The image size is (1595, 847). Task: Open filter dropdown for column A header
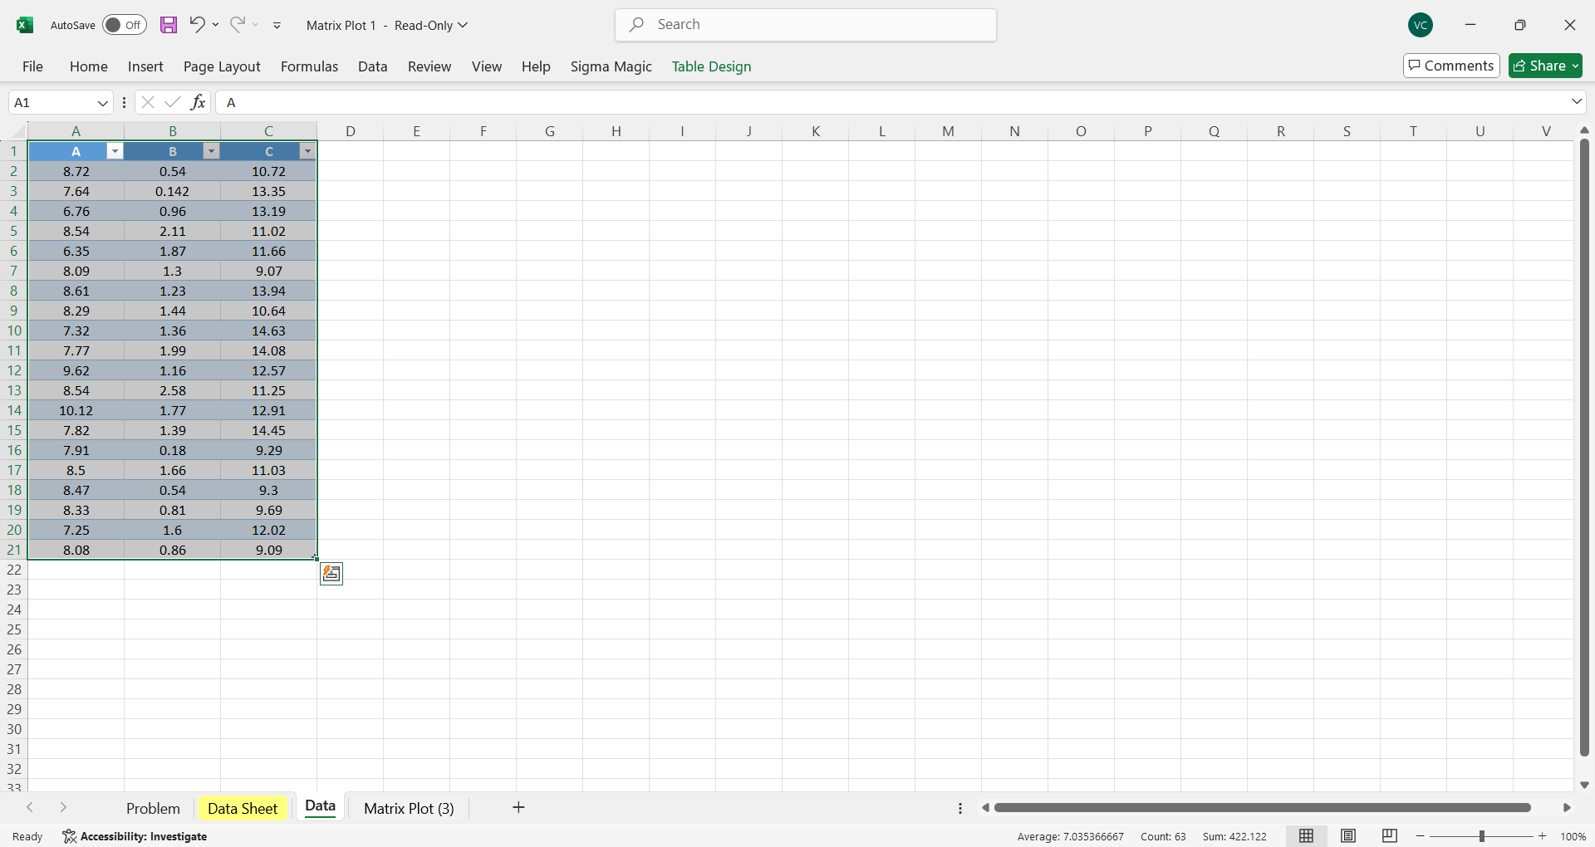tap(115, 151)
